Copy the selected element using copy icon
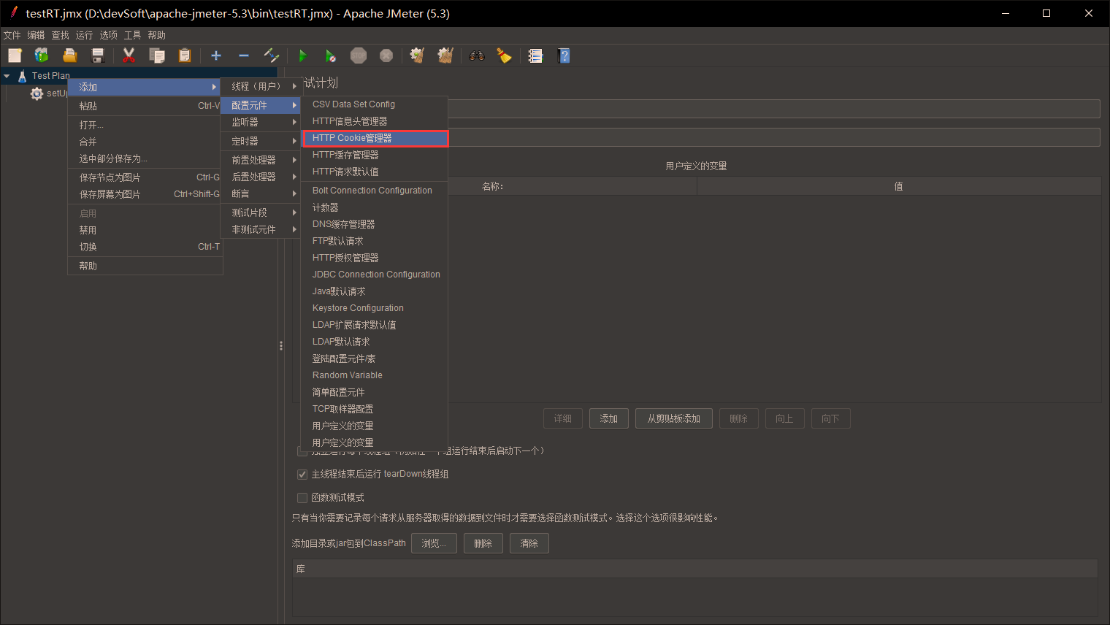The height and width of the screenshot is (625, 1110). 156,55
